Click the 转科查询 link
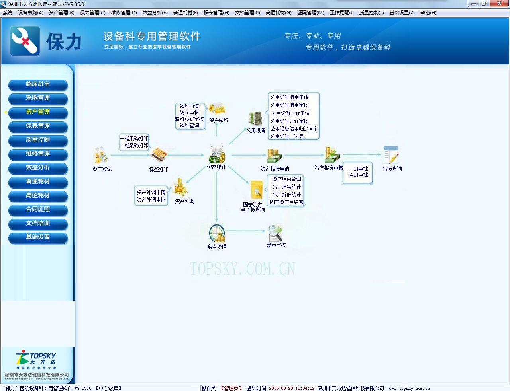The height and width of the screenshot is (391, 510). pyautogui.click(x=189, y=125)
